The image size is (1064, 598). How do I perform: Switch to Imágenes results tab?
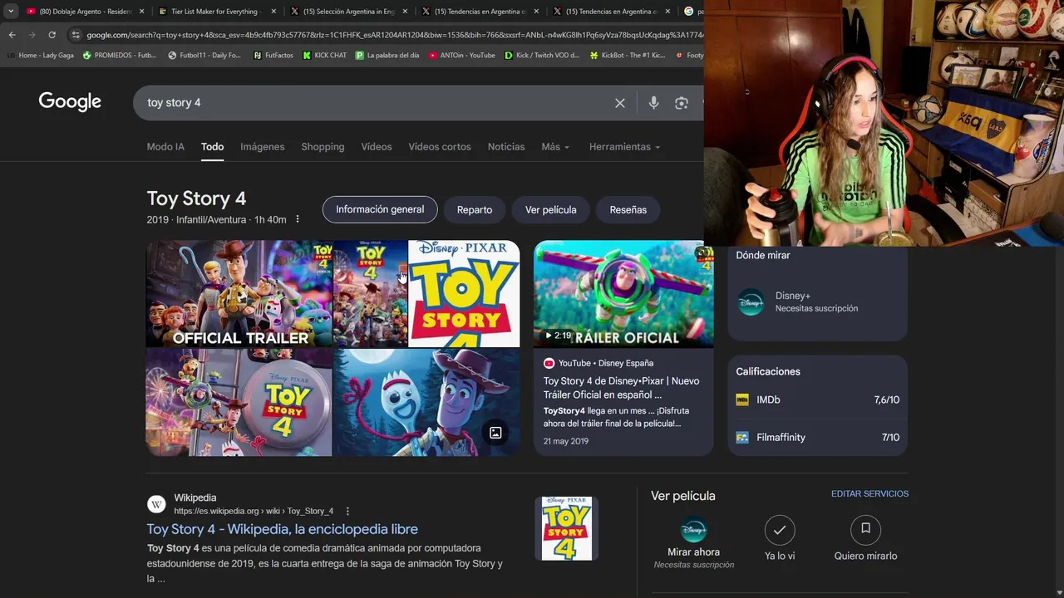click(263, 147)
